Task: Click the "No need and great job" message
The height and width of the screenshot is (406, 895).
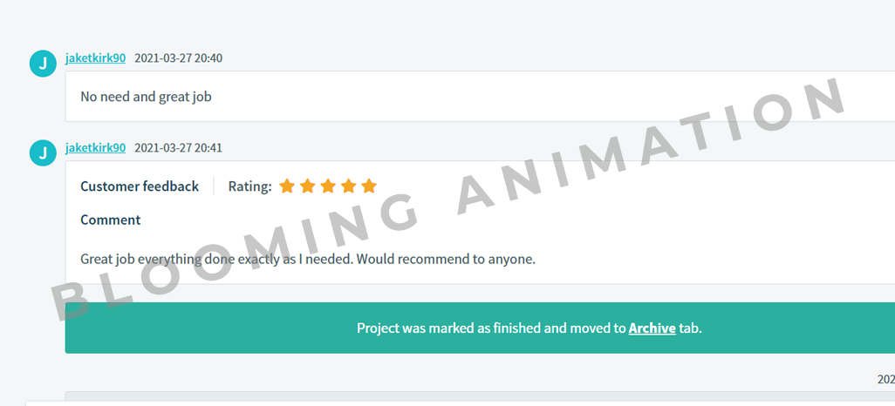Action: pos(146,97)
